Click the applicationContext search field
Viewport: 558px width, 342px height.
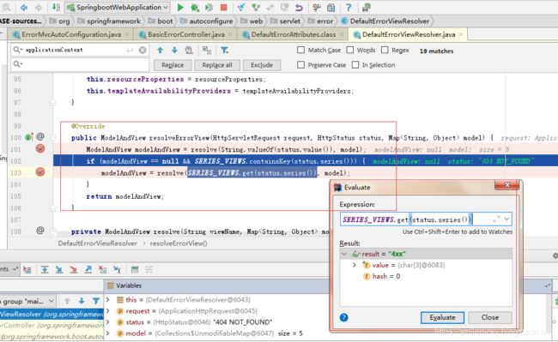[x=75, y=50]
